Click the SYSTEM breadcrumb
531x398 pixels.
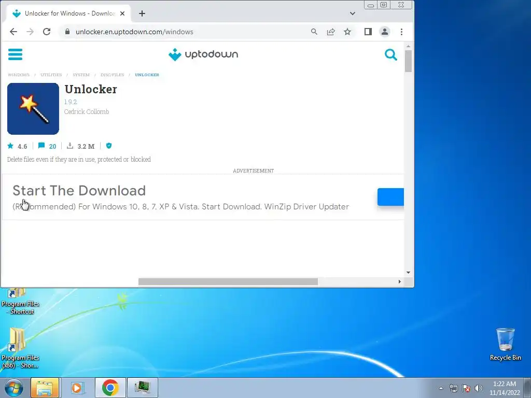81,75
